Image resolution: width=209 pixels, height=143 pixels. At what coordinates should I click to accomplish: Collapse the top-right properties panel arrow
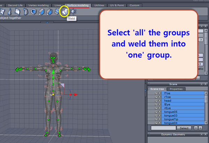202,26
